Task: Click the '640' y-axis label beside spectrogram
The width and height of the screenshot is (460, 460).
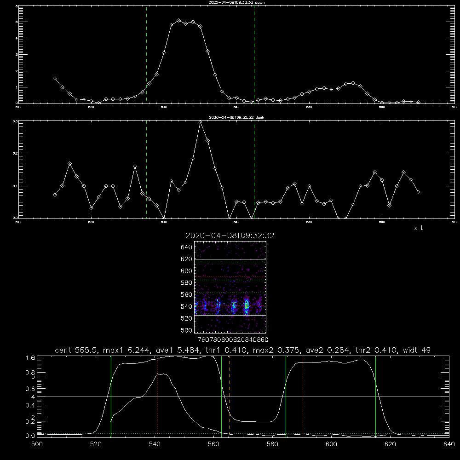Action: click(186, 247)
